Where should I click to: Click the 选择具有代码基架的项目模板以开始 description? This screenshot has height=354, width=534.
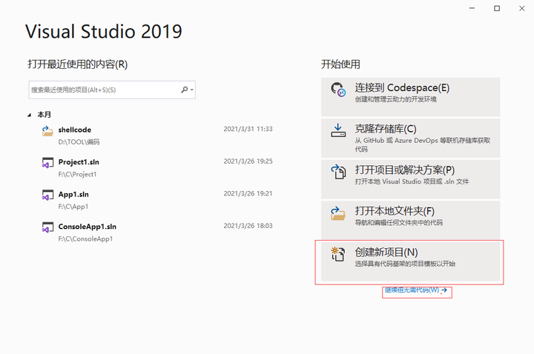(x=405, y=264)
